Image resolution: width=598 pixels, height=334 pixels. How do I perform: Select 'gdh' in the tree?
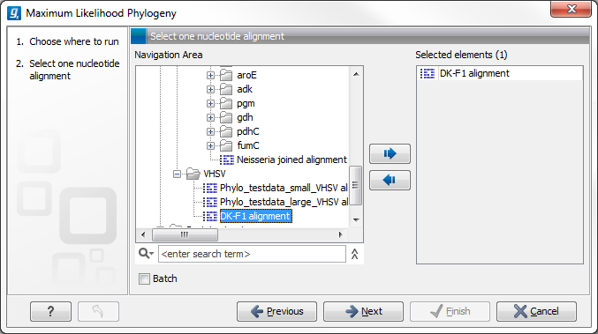pos(245,117)
